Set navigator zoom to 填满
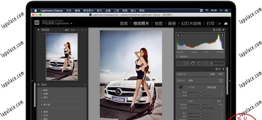 tap(72, 30)
